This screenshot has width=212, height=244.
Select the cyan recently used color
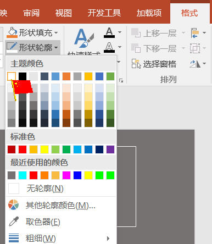click(x=23, y=175)
